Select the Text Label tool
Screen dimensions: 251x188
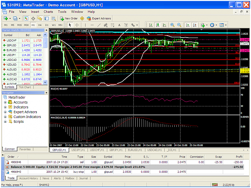126,25
